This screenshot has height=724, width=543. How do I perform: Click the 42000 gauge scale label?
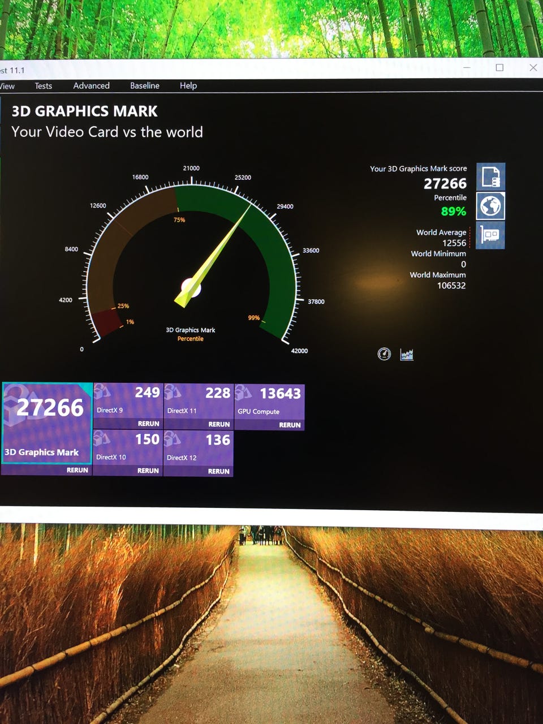tap(299, 351)
